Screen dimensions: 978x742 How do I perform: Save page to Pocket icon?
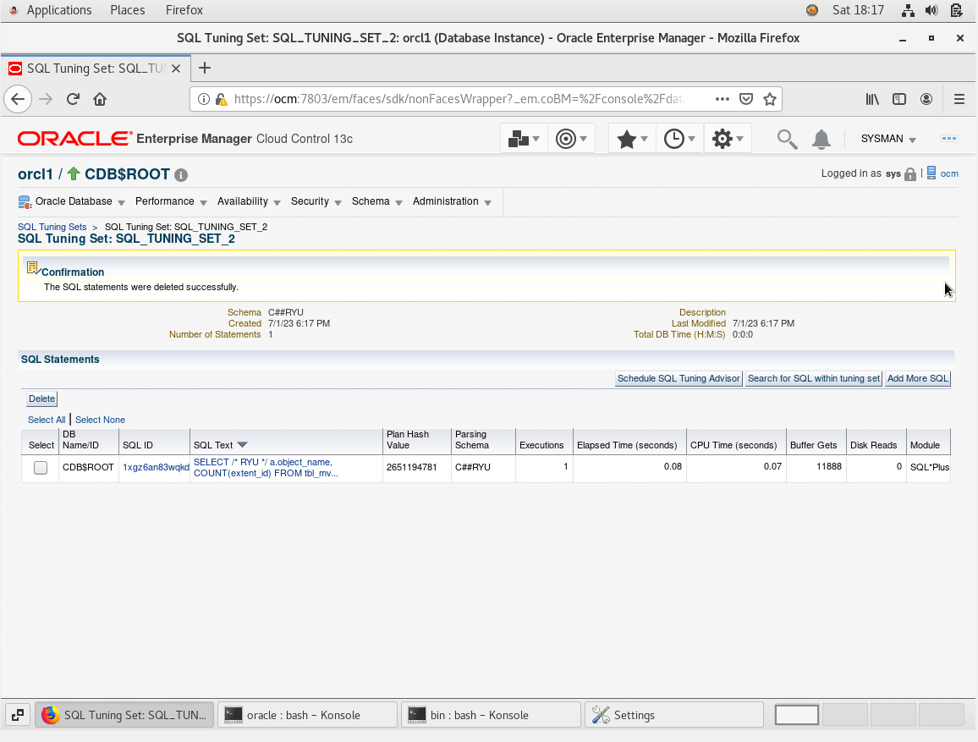pos(746,99)
